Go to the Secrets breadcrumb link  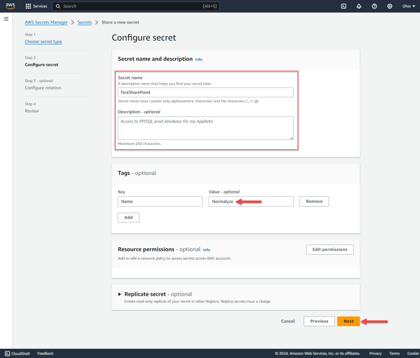point(84,22)
